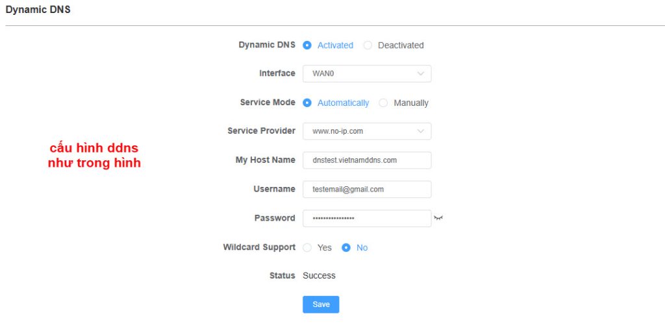Click the Success status text
The height and width of the screenshot is (333, 665).
pos(319,276)
